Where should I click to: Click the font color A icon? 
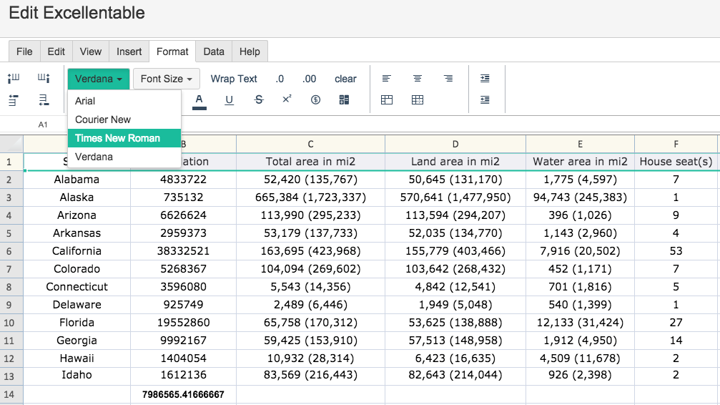pos(199,100)
